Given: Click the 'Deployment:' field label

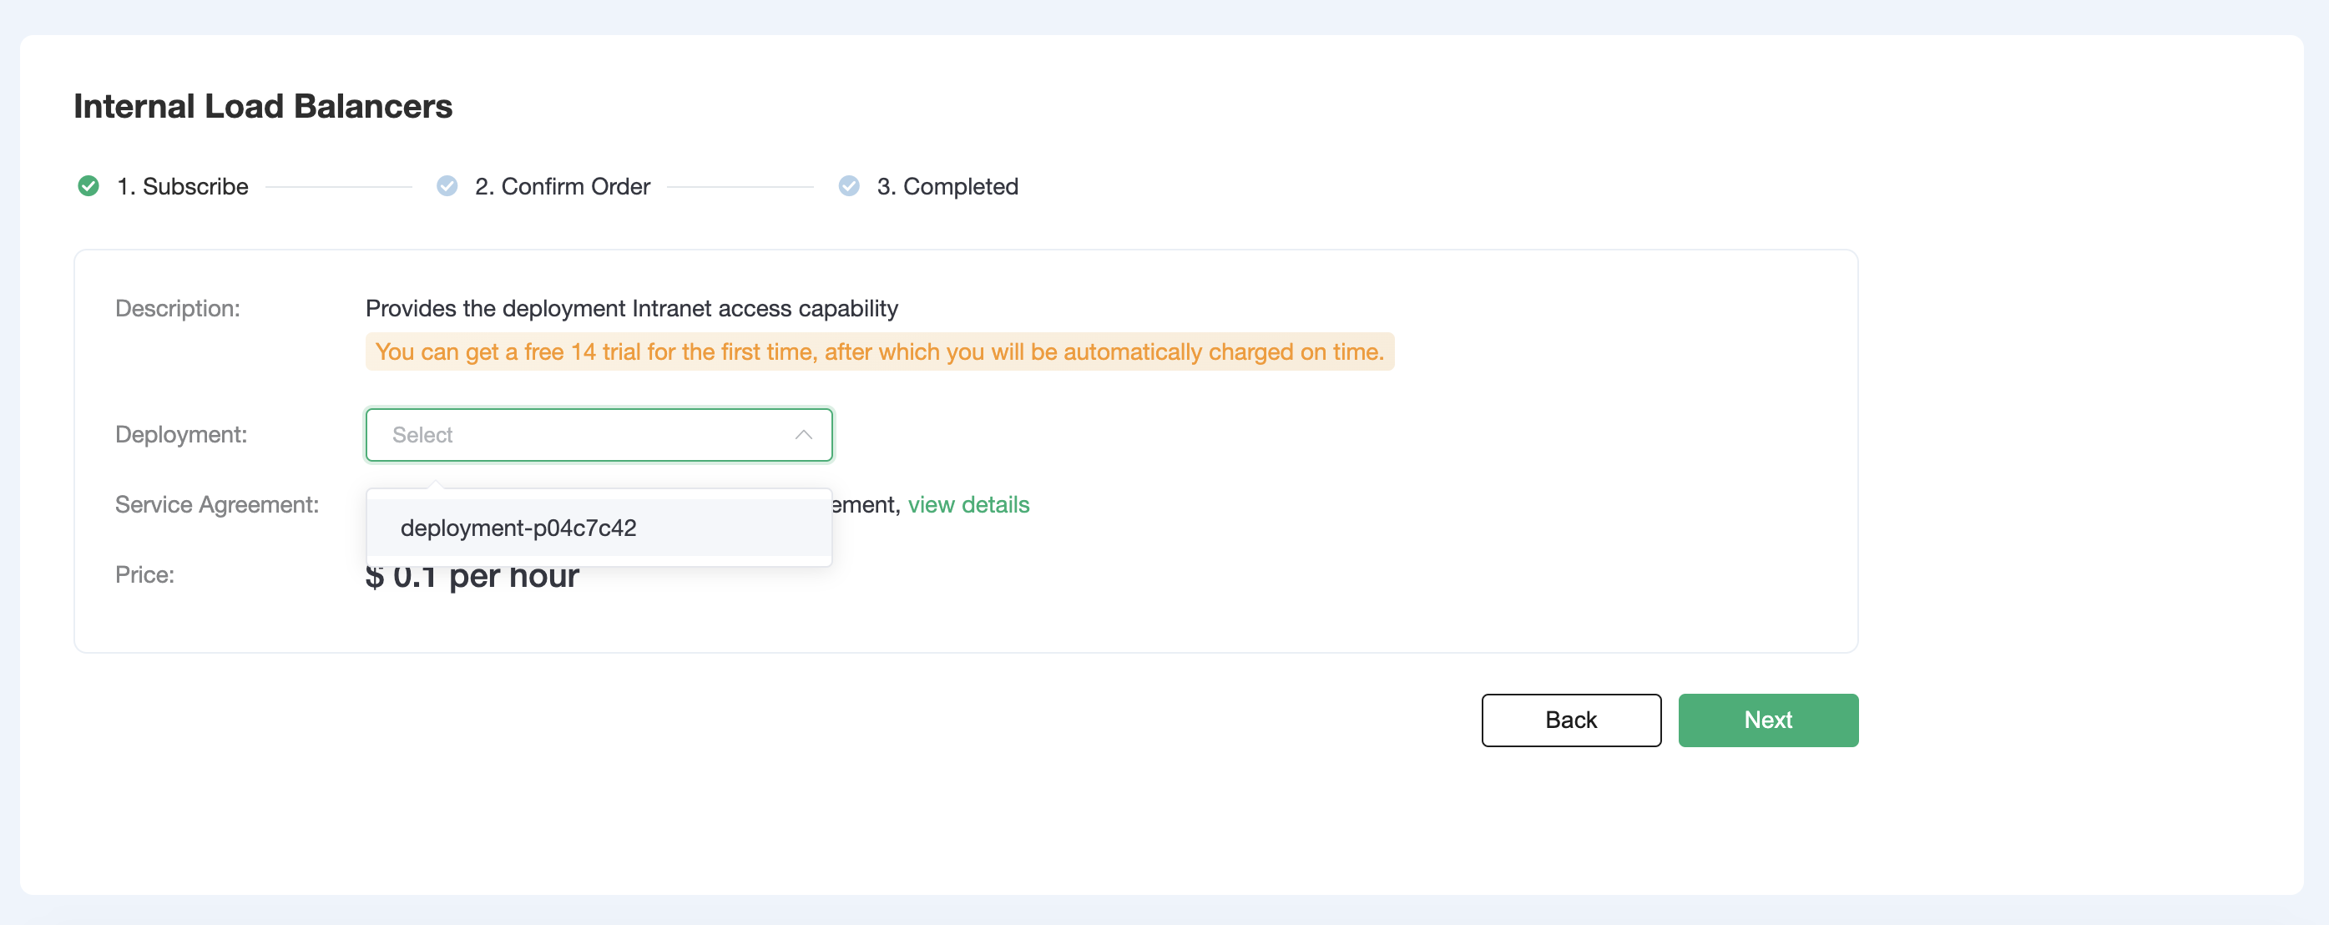Looking at the screenshot, I should (x=181, y=435).
